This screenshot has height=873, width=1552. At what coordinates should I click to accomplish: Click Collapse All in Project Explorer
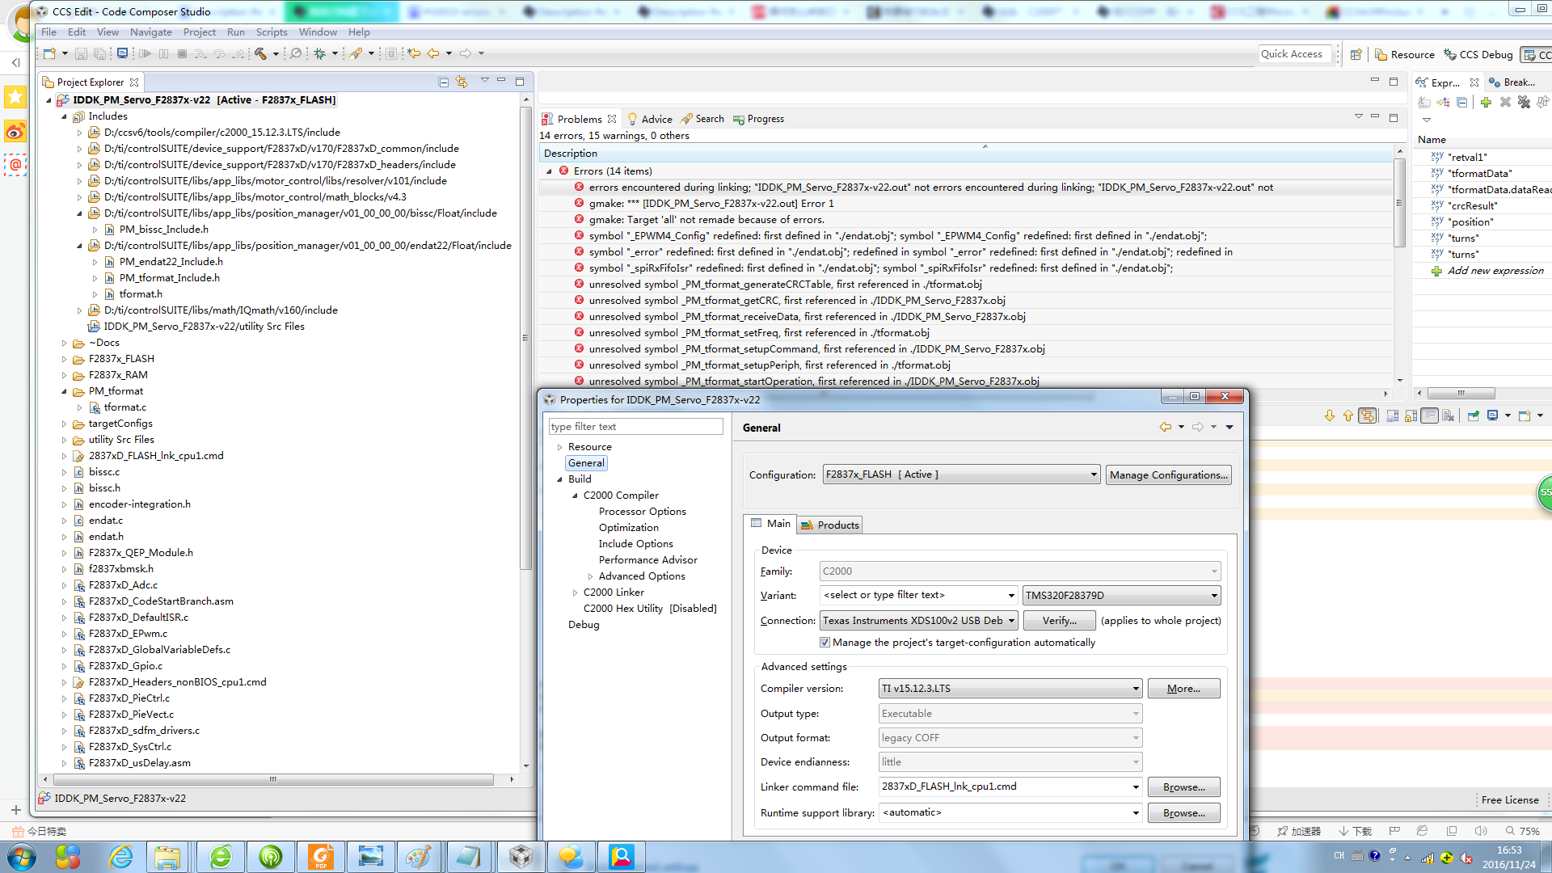pyautogui.click(x=443, y=82)
